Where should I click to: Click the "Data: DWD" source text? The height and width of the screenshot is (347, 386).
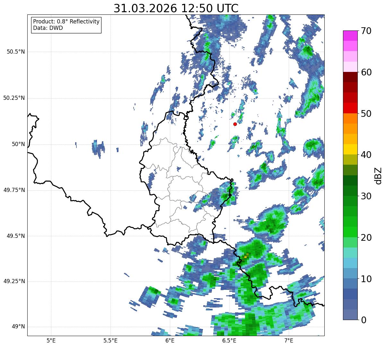point(48,28)
